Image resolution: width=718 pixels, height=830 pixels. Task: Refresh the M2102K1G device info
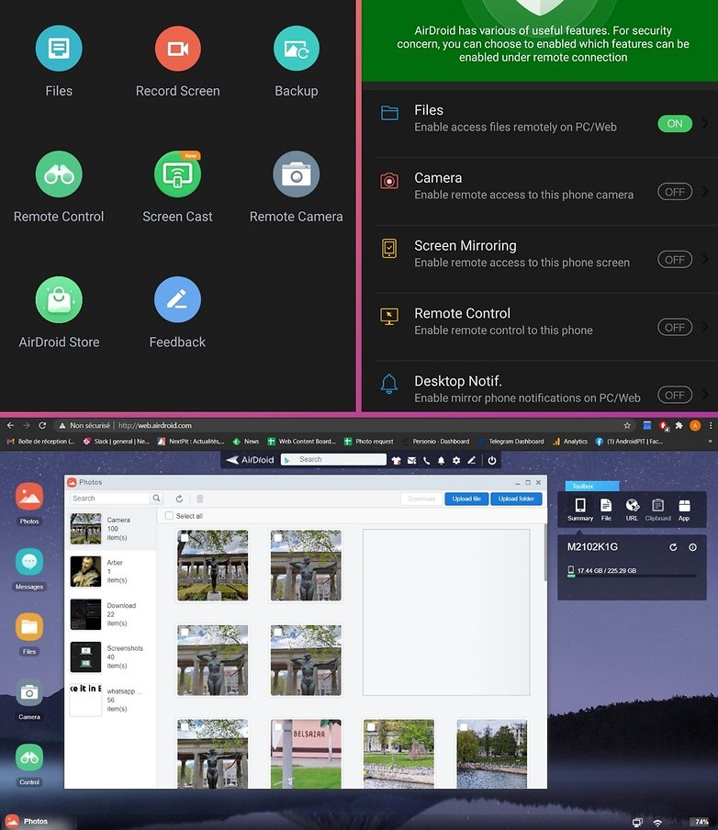tap(673, 547)
